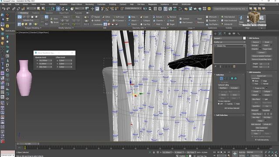Click the Undo arrow in main toolbar
Viewport: 279px width, 157px height.
click(x=3, y=9)
